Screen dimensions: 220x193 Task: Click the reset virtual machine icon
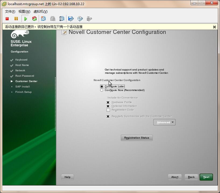pyautogui.click(x=34, y=19)
